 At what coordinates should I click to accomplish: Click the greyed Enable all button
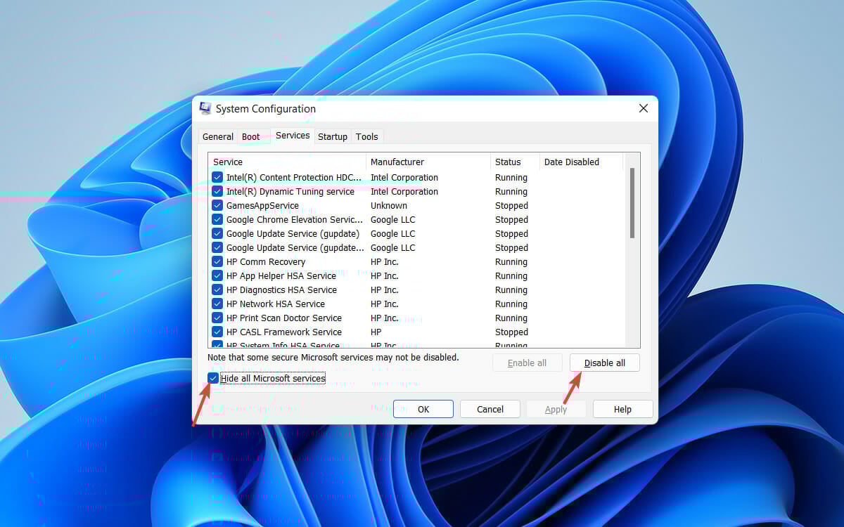[x=527, y=363]
